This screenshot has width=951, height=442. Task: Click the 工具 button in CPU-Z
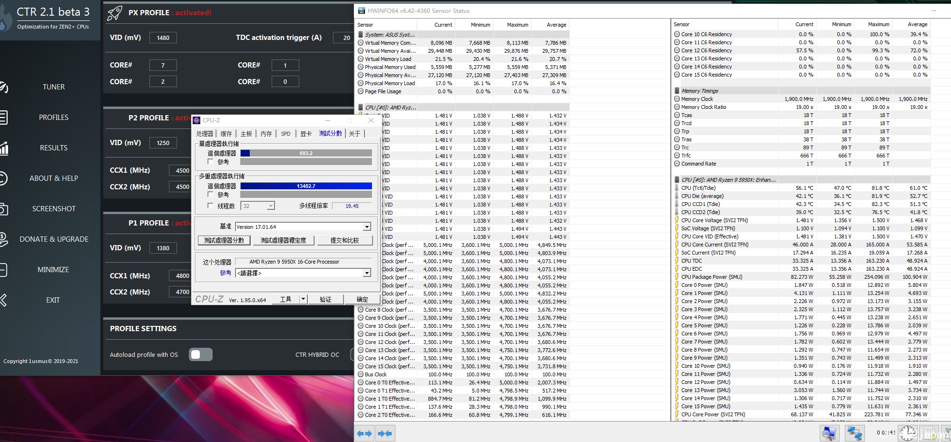286,299
